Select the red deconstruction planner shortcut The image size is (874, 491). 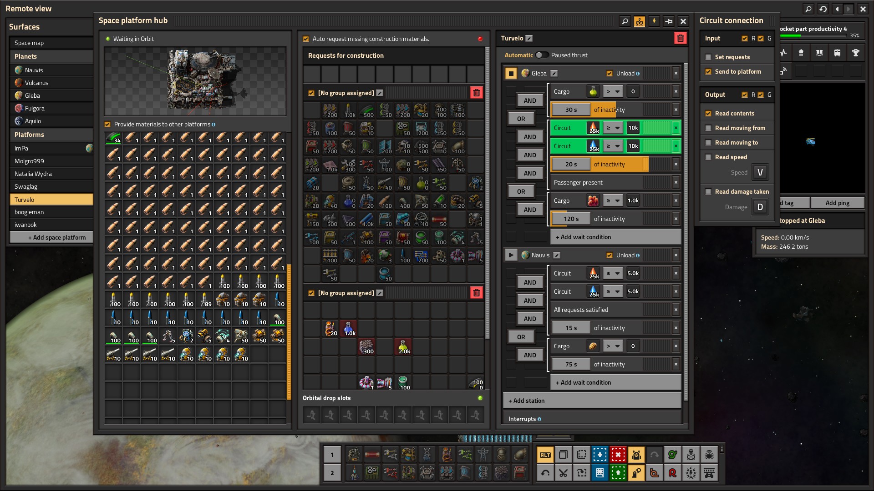coord(618,455)
